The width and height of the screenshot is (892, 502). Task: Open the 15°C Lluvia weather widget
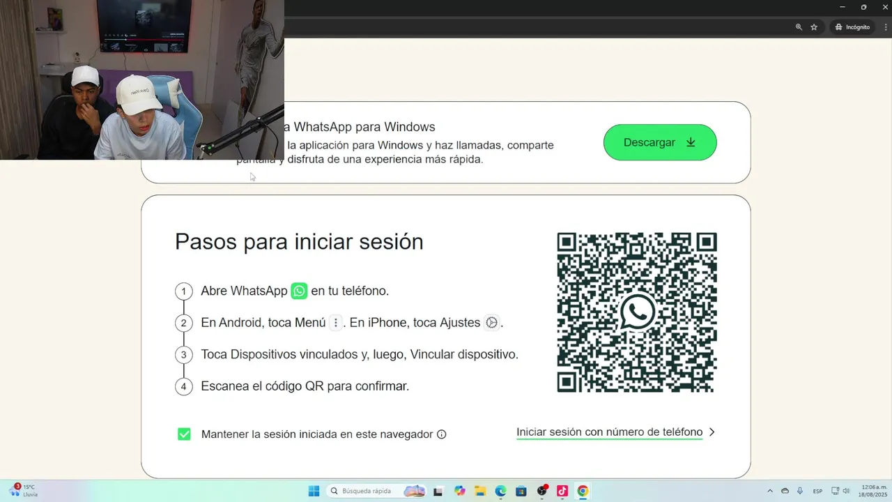pyautogui.click(x=22, y=491)
